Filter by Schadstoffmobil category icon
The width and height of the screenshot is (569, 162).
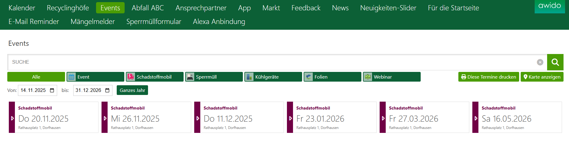click(131, 77)
